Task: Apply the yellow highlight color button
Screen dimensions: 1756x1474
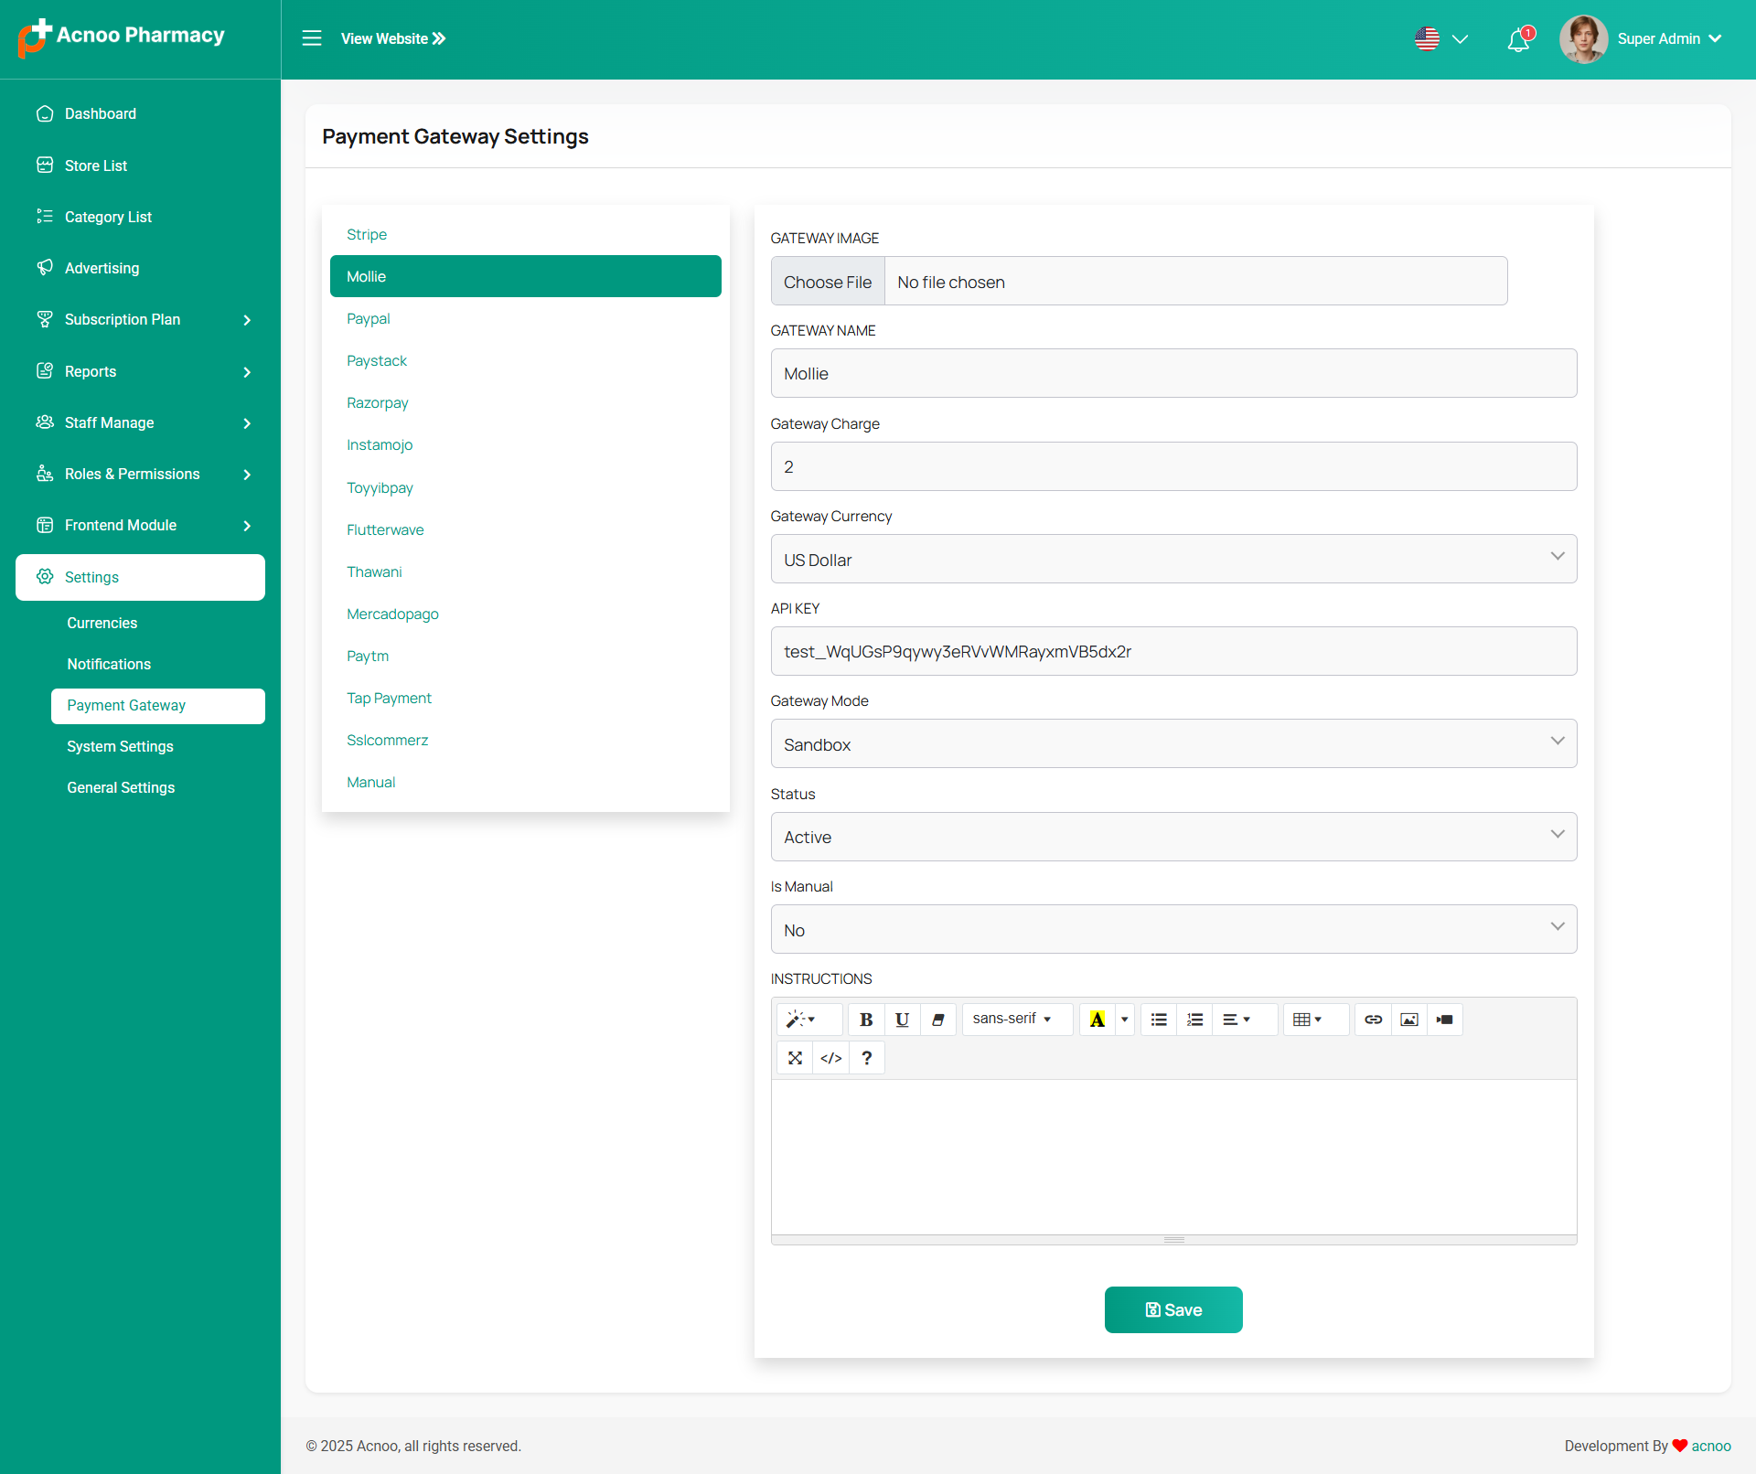Action: 1097,1020
